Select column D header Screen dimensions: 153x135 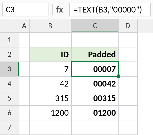click(x=128, y=26)
